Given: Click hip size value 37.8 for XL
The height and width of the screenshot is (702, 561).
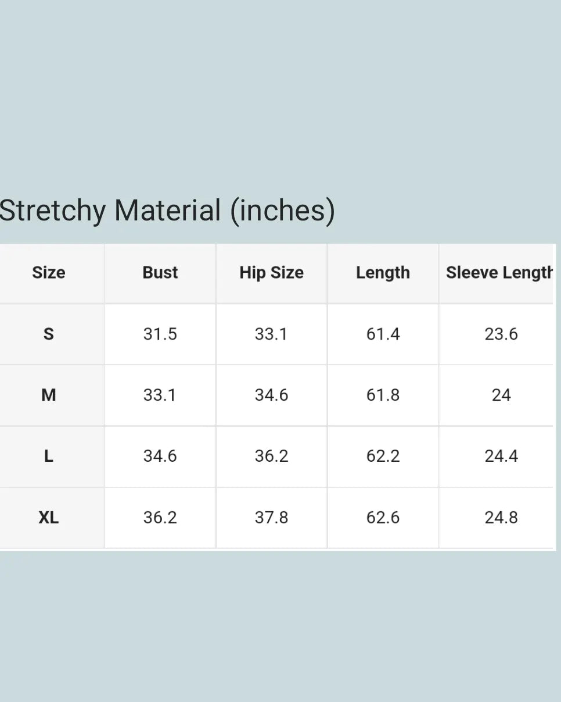Looking at the screenshot, I should [272, 518].
